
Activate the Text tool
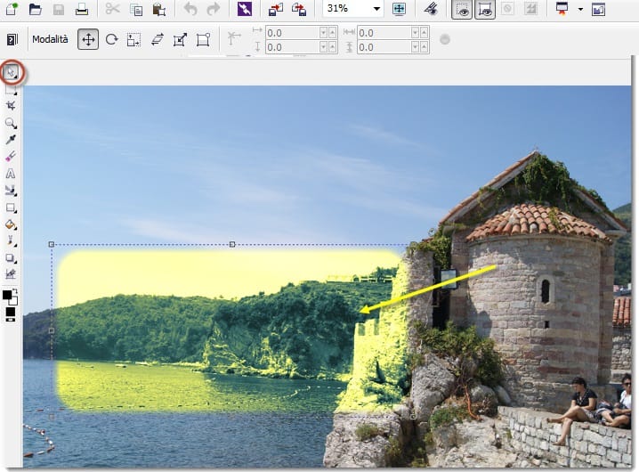[11, 174]
